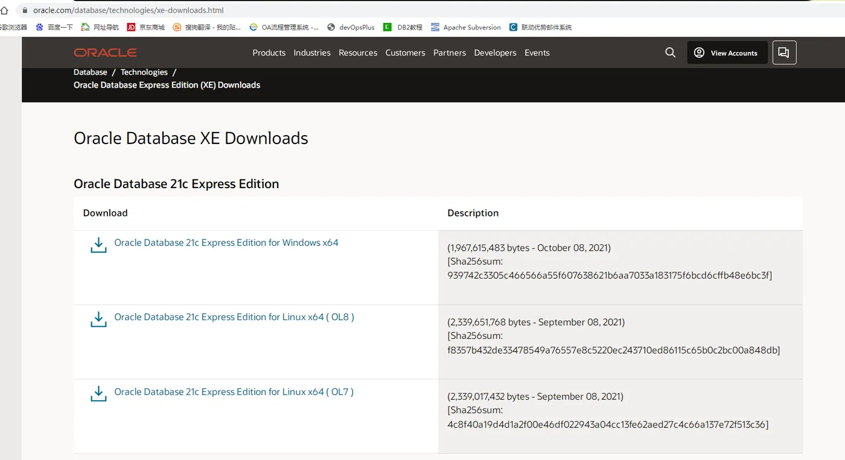Viewport: 845px width, 460px height.
Task: Click the Express Edition (XE) Downloads breadcrumb title
Action: click(167, 85)
